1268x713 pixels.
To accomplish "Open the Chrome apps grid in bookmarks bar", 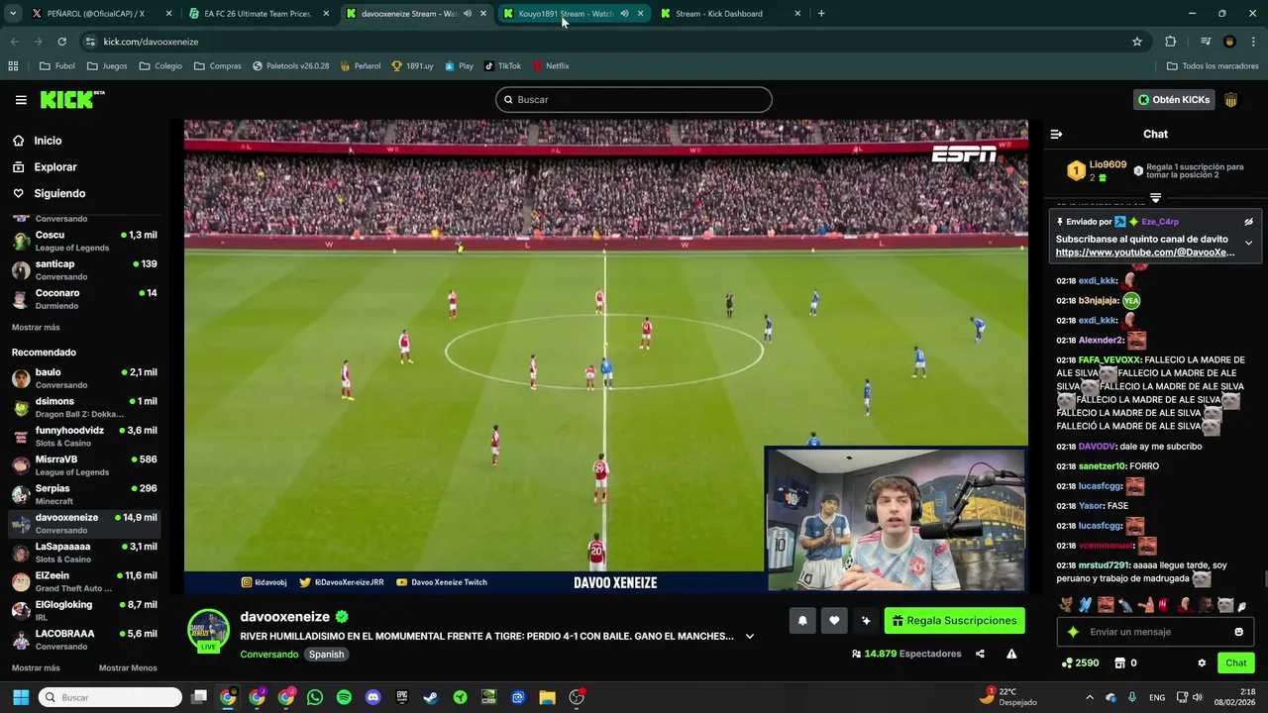I will click(x=13, y=66).
